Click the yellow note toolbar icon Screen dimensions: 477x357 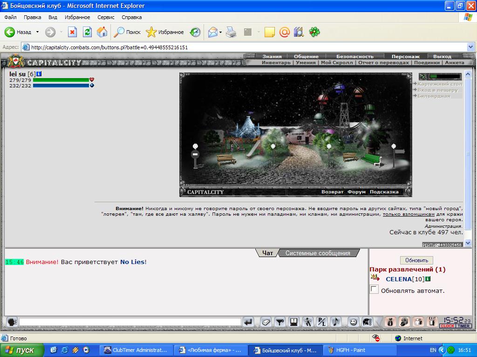270,32
